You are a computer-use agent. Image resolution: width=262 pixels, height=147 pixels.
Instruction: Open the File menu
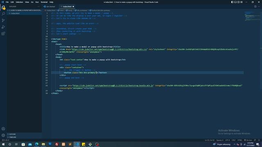coord(7,2)
